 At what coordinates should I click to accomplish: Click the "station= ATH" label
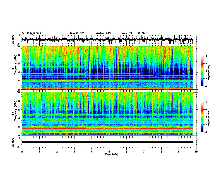pyautogui.click(x=104, y=33)
